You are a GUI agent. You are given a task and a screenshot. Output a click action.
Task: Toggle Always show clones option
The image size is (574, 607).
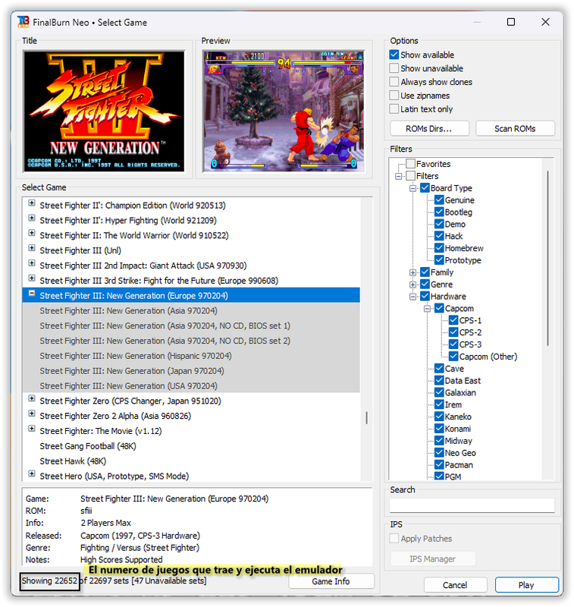tap(394, 82)
